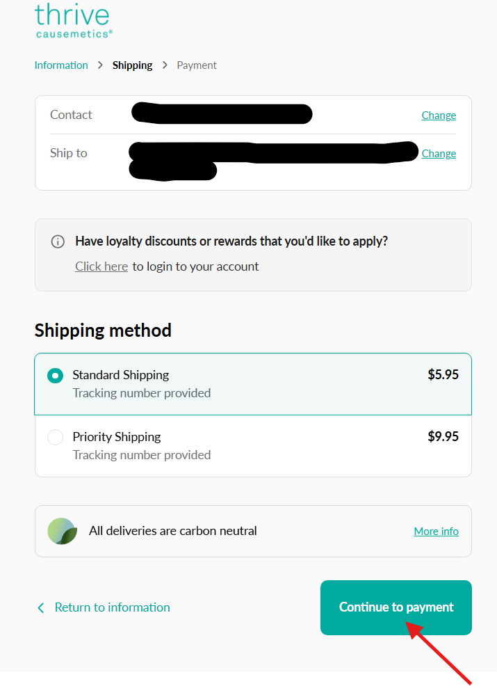Go to the Information breadcrumb step
Screen dimensions: 497x686
coord(61,65)
